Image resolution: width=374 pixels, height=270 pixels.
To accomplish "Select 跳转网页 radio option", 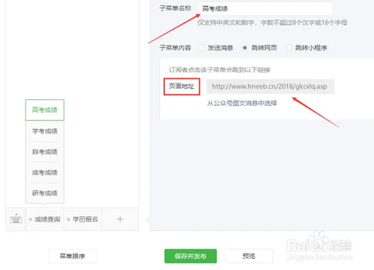I will (245, 48).
